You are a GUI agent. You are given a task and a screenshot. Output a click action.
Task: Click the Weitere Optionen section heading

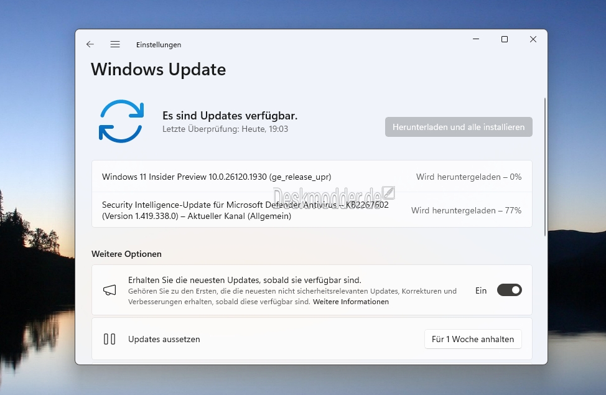126,254
